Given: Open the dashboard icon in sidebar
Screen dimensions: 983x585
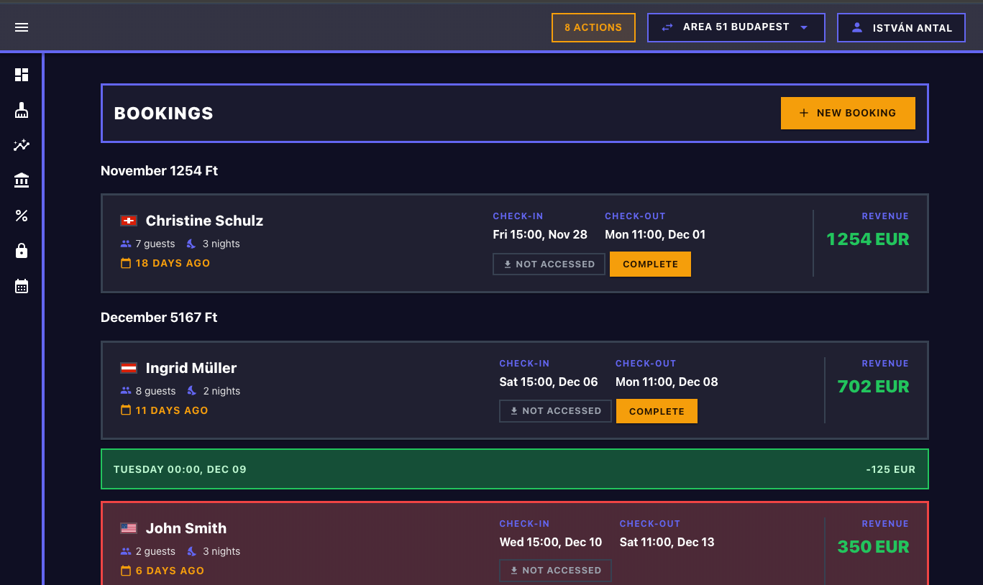Looking at the screenshot, I should click(x=22, y=75).
